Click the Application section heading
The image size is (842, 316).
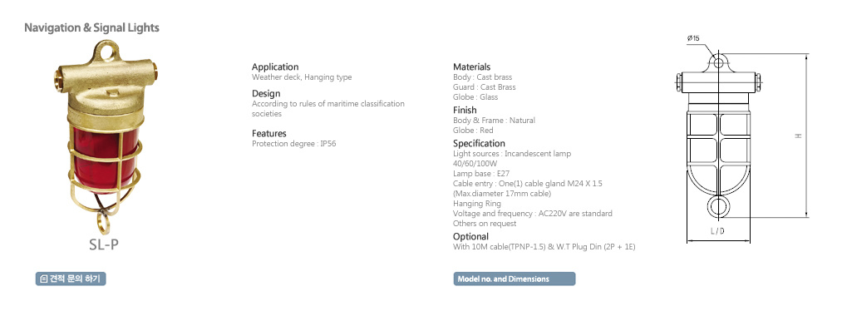(x=275, y=67)
